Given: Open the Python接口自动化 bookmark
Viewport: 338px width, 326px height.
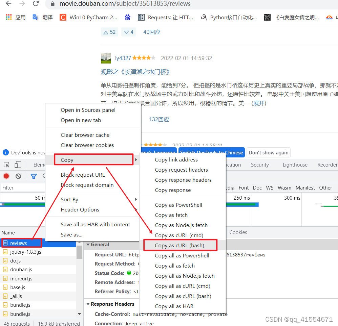Looking at the screenshot, I should pos(229,17).
